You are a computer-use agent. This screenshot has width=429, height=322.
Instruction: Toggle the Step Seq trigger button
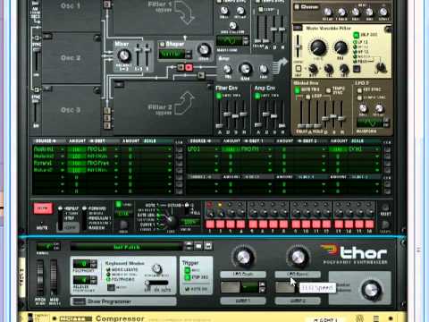pos(188,277)
